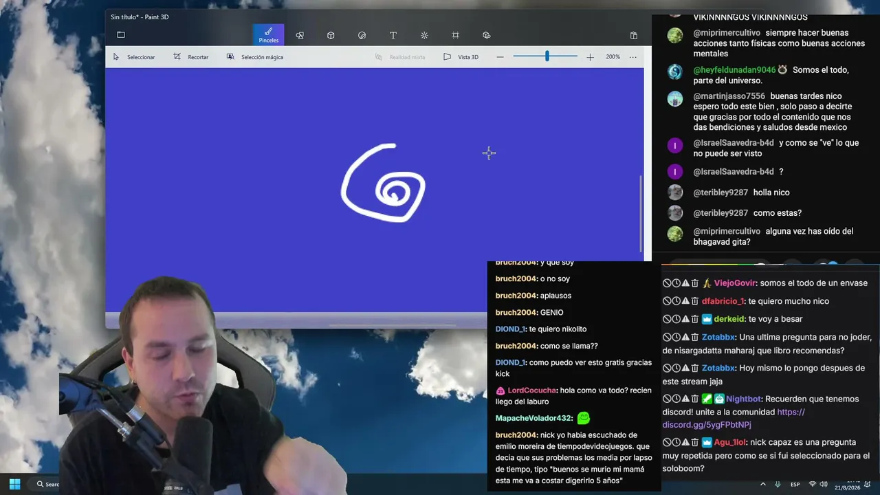Click the ViejoGovir username
Screen dimensions: 880x495
pos(735,283)
